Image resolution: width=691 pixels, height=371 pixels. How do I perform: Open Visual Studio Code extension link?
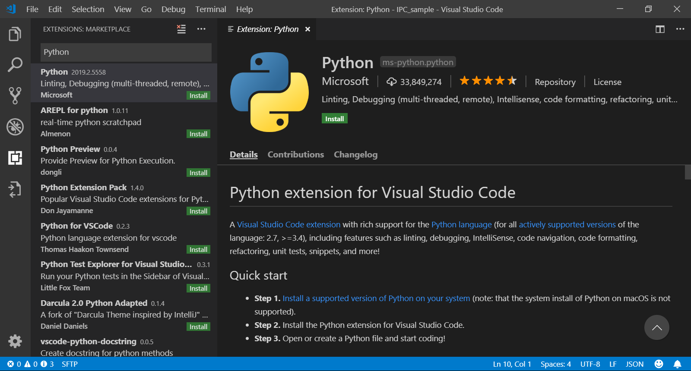(x=288, y=224)
